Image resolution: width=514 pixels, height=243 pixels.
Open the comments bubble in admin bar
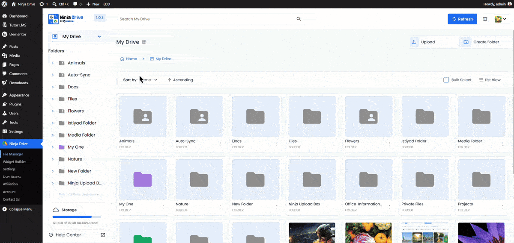(x=77, y=4)
